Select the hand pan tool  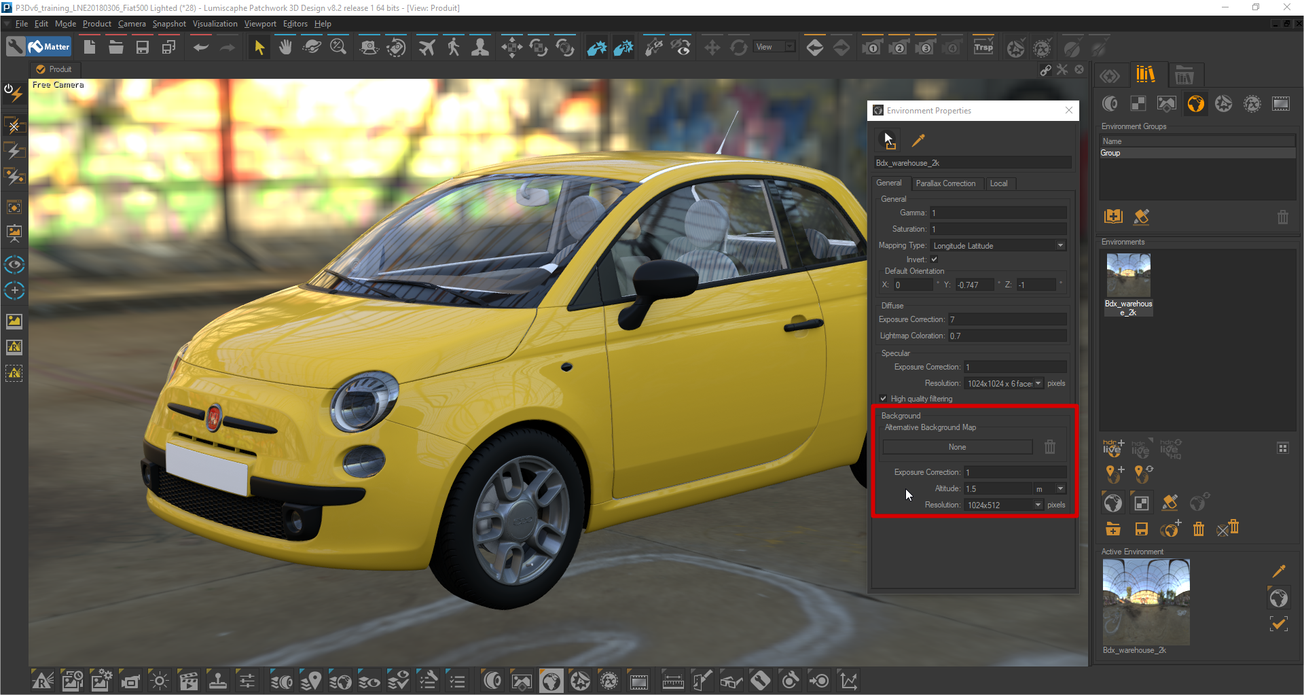coord(285,47)
